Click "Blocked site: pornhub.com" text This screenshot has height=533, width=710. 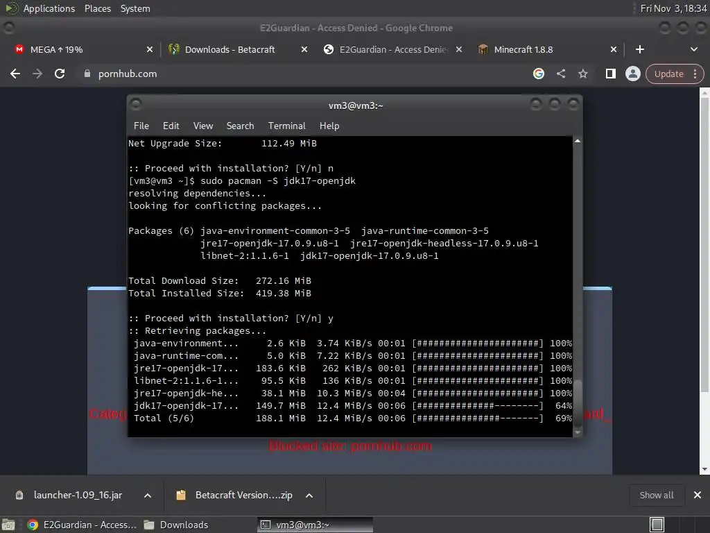point(350,446)
